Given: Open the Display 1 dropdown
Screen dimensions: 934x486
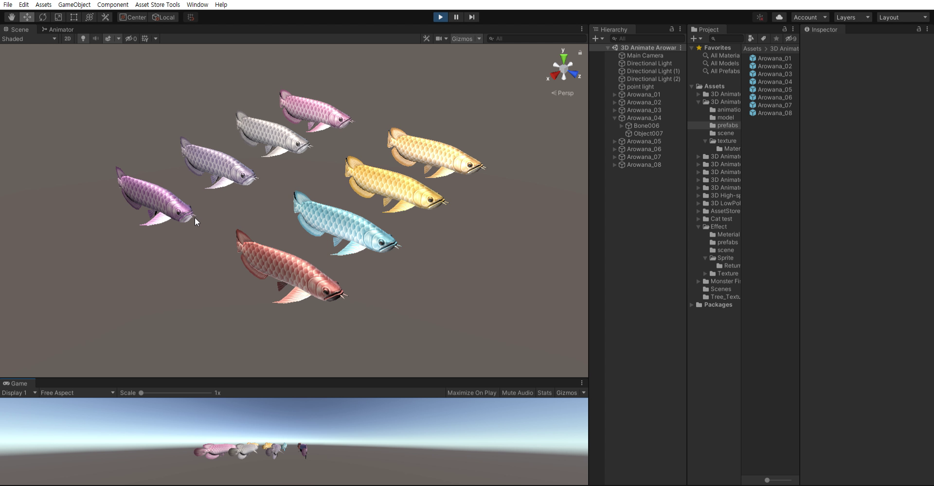Looking at the screenshot, I should click(x=19, y=393).
